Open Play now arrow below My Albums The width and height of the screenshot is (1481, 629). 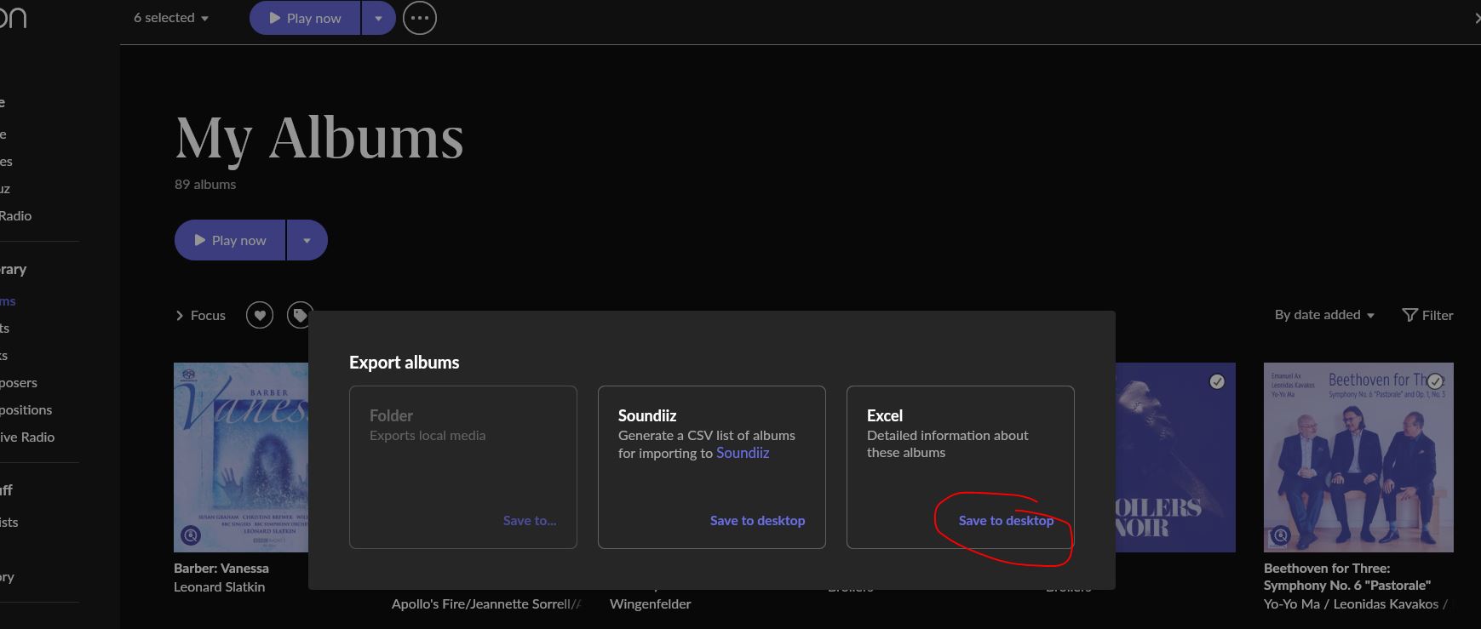click(307, 240)
